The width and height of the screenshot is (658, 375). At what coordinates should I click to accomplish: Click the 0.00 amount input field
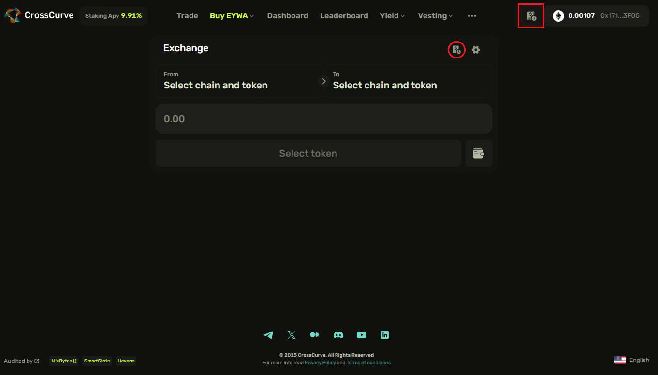(323, 119)
